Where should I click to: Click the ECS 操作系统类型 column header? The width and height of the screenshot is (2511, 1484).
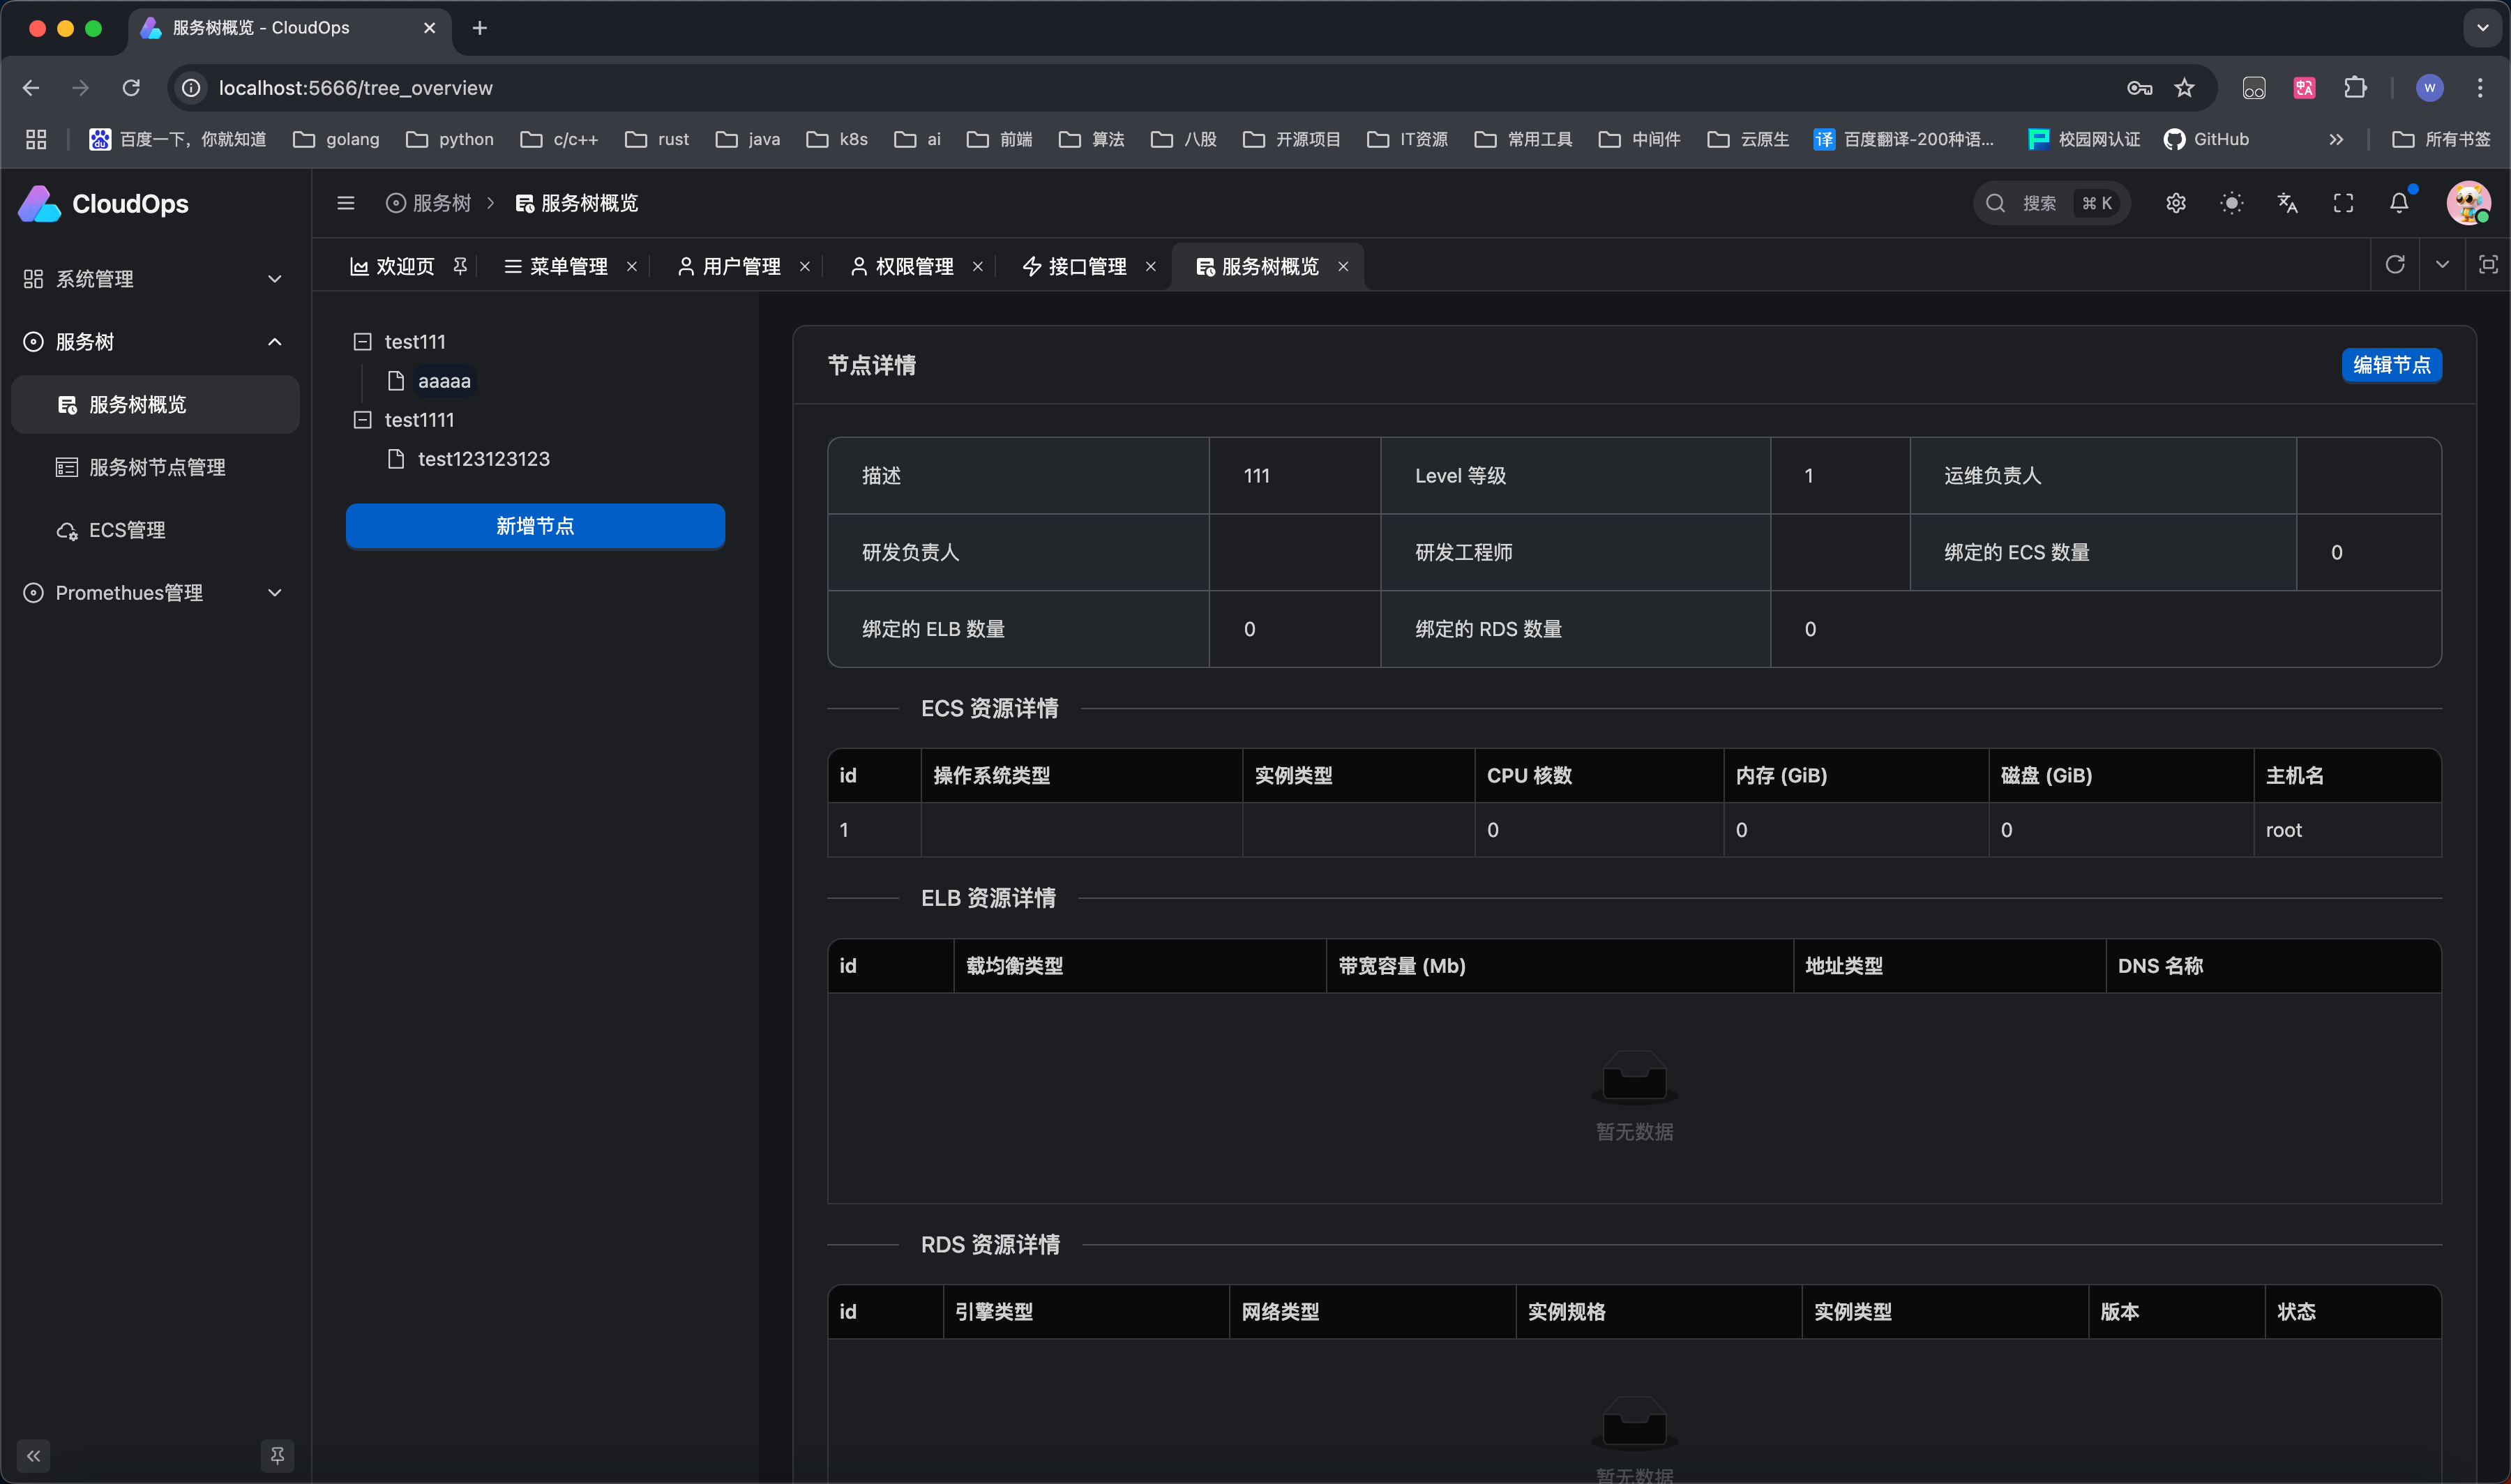tap(1081, 776)
